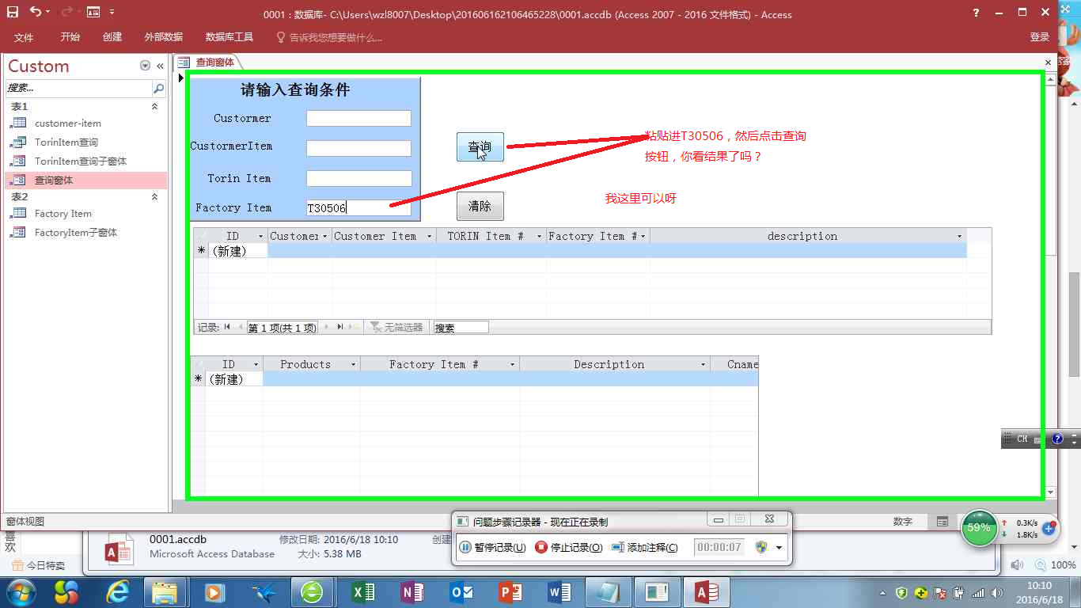Click the 查询 button
Image resolution: width=1081 pixels, height=608 pixels.
tap(480, 147)
